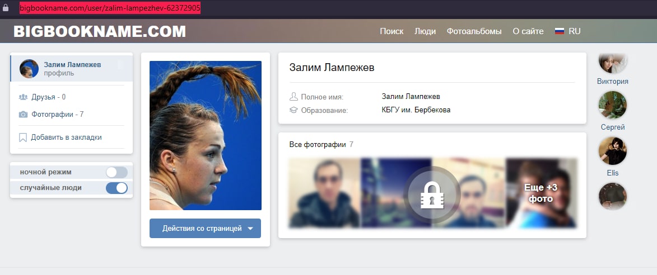The height and width of the screenshot is (275, 657).
Task: Click the bookmark icon in sidebar
Action: (23, 137)
